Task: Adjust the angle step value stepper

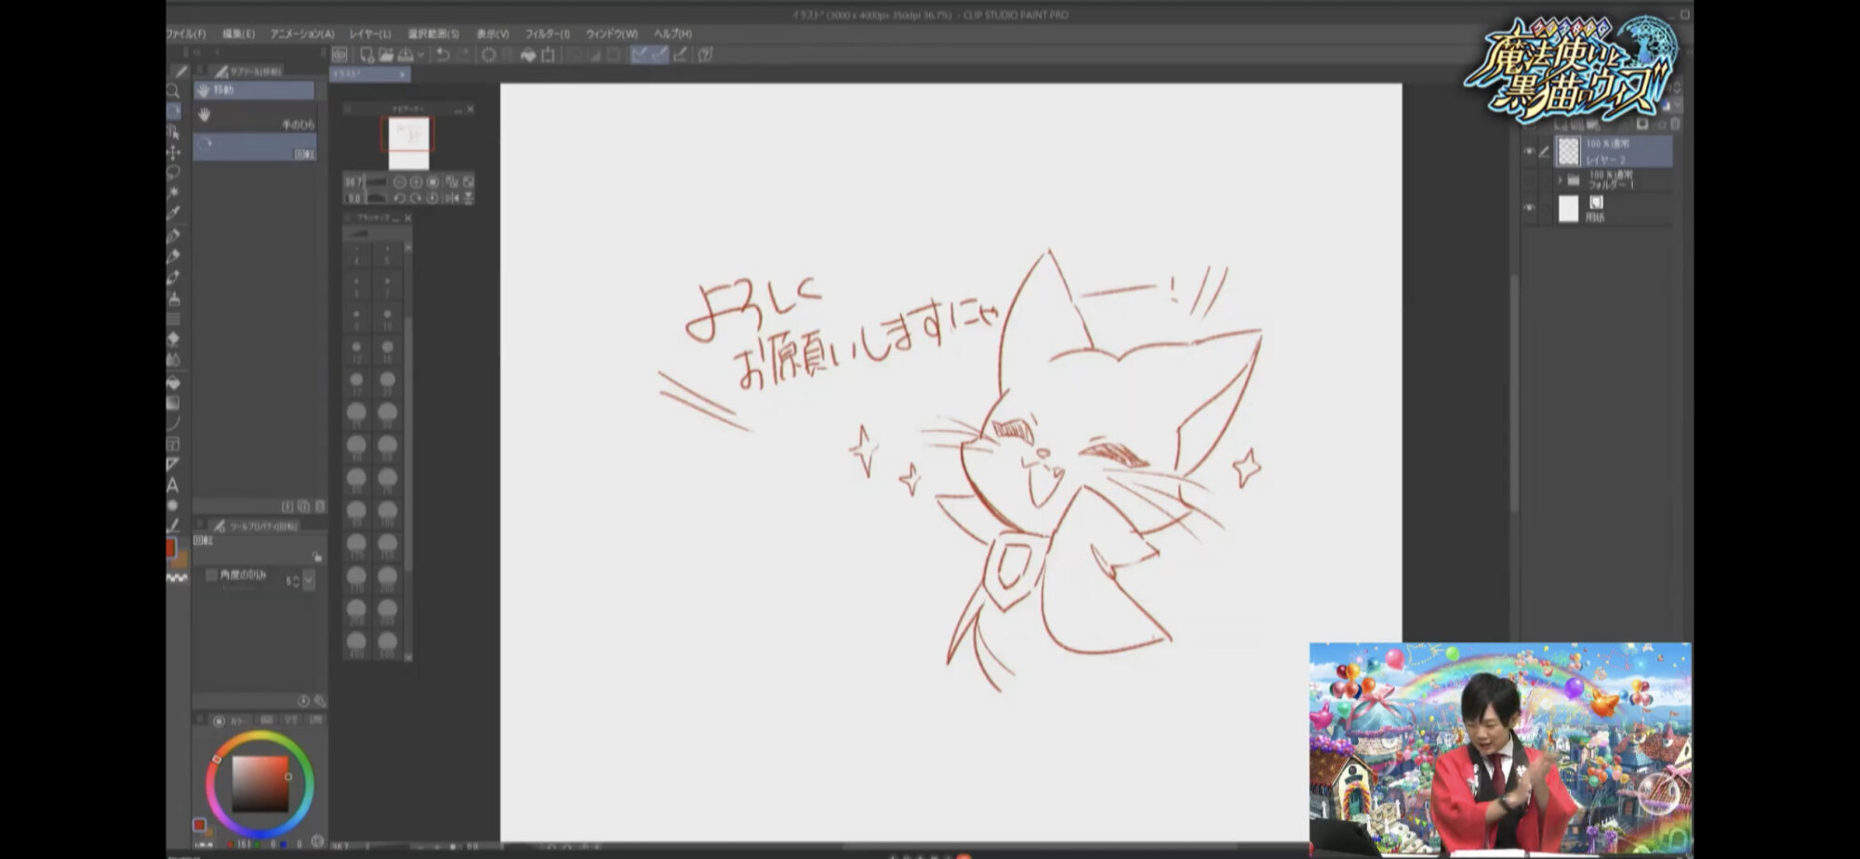Action: click(x=296, y=581)
